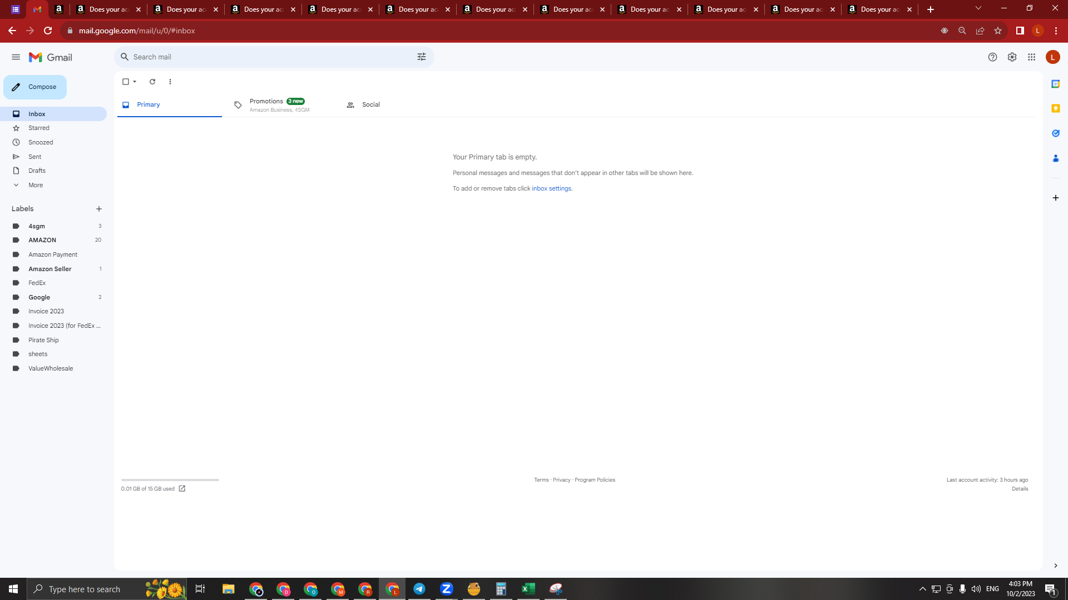Open the Amazon Seller label
This screenshot has height=600, width=1068.
(53, 269)
